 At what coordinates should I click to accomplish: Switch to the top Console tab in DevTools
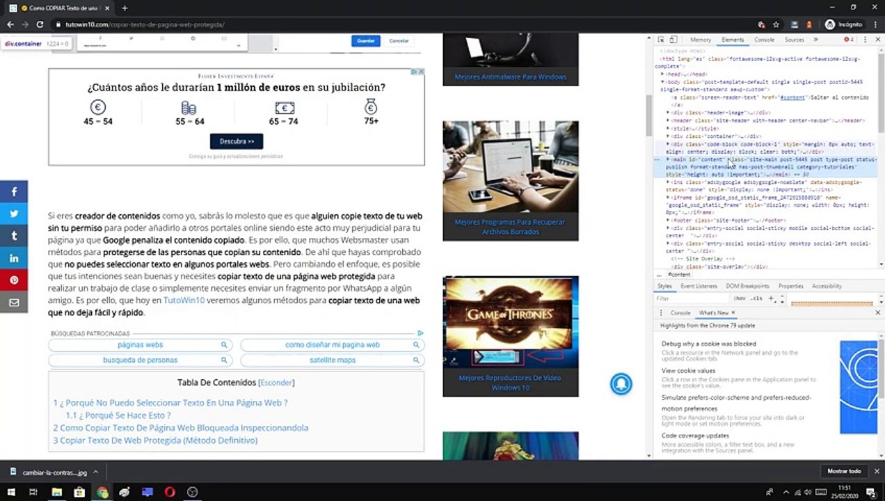point(764,40)
